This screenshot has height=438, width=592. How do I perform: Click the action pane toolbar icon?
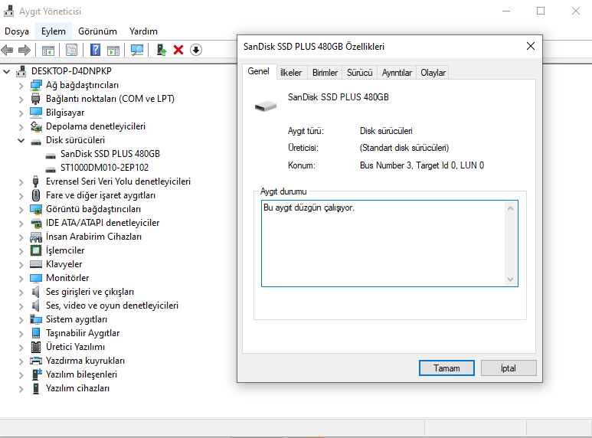[113, 50]
